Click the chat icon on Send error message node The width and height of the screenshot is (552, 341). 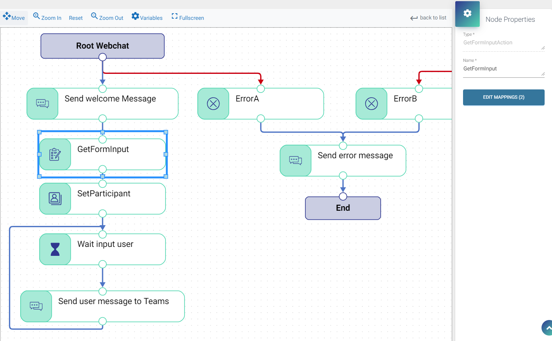(296, 161)
